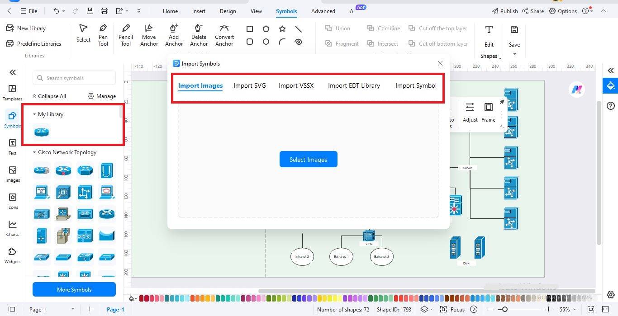Screen dimensions: 618x316
Task: Undo the last action
Action: (x=56, y=11)
